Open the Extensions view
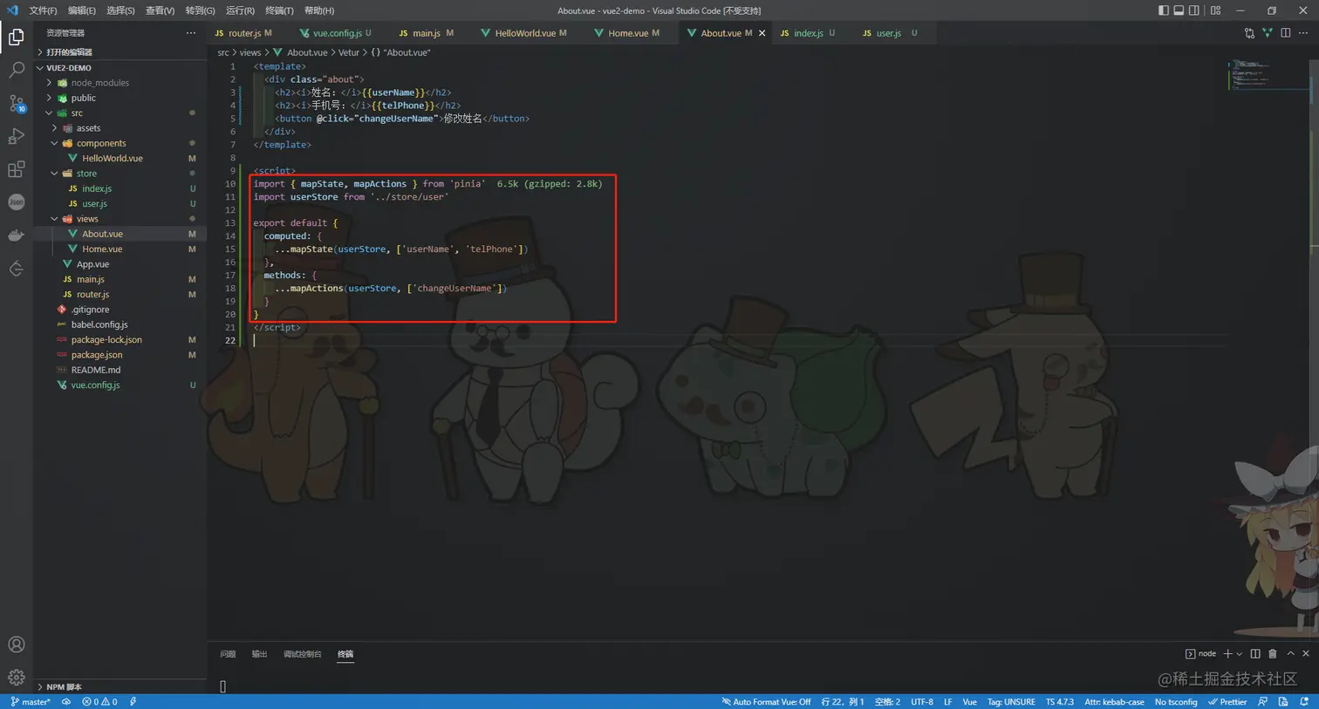 [17, 169]
